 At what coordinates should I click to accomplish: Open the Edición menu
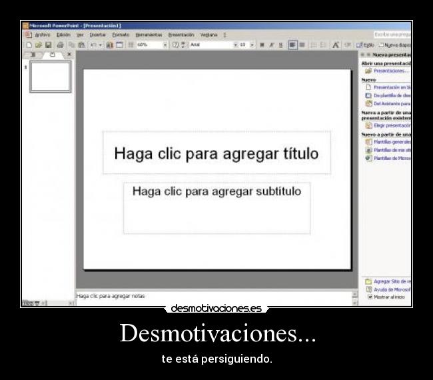coord(63,35)
